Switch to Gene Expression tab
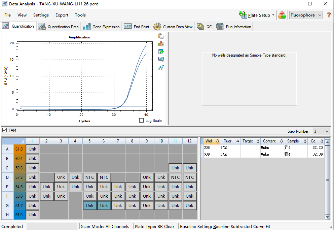The width and height of the screenshot is (334, 230). pyautogui.click(x=101, y=27)
